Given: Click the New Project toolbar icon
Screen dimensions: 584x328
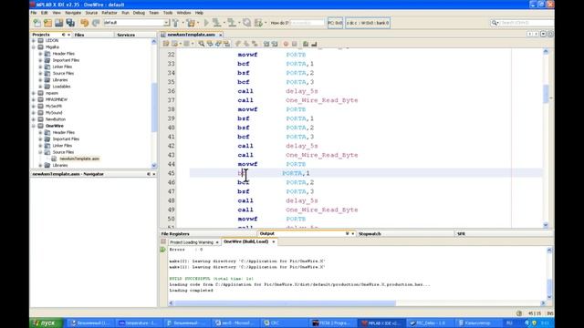Looking at the screenshot, I should click(x=47, y=23).
